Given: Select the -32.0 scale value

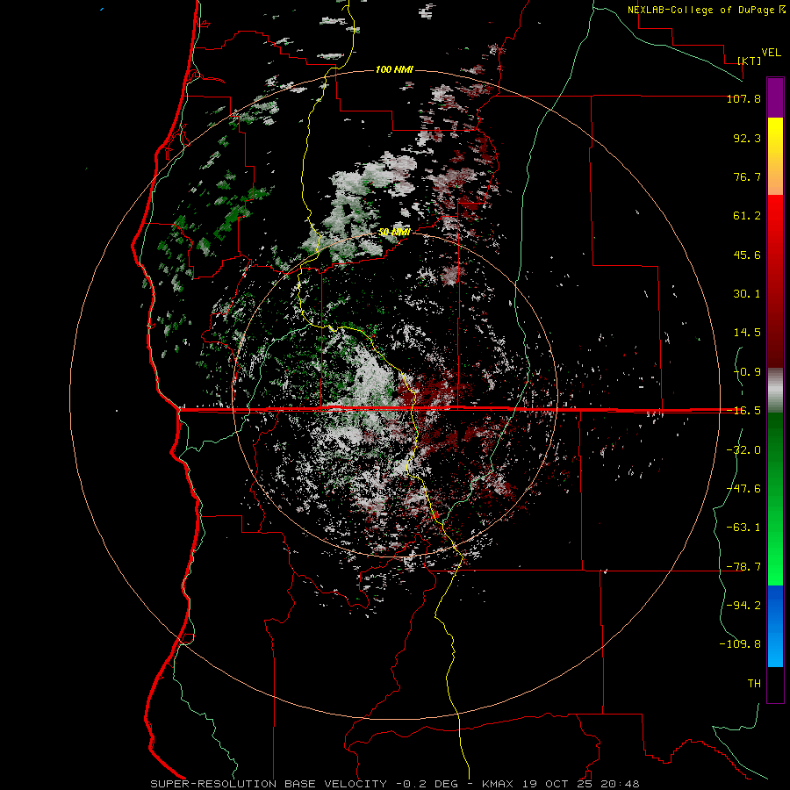Looking at the screenshot, I should (x=743, y=450).
